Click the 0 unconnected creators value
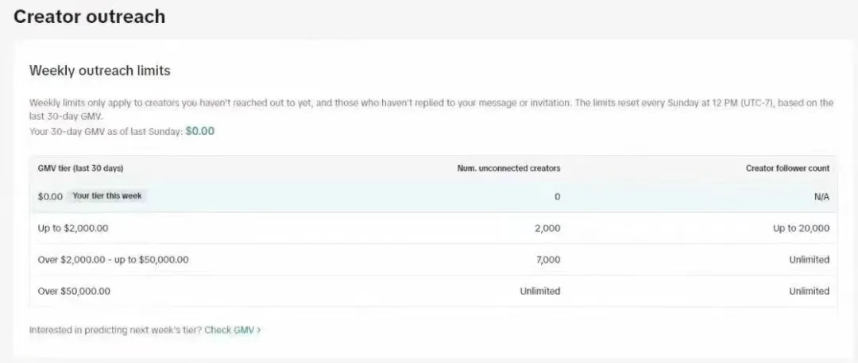The height and width of the screenshot is (363, 858). click(557, 197)
